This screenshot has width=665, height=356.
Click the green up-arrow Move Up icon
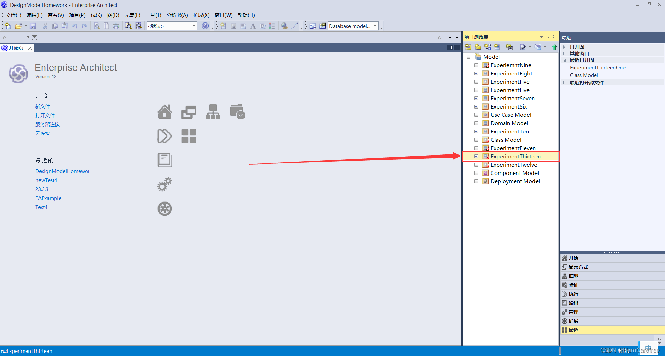(x=555, y=47)
